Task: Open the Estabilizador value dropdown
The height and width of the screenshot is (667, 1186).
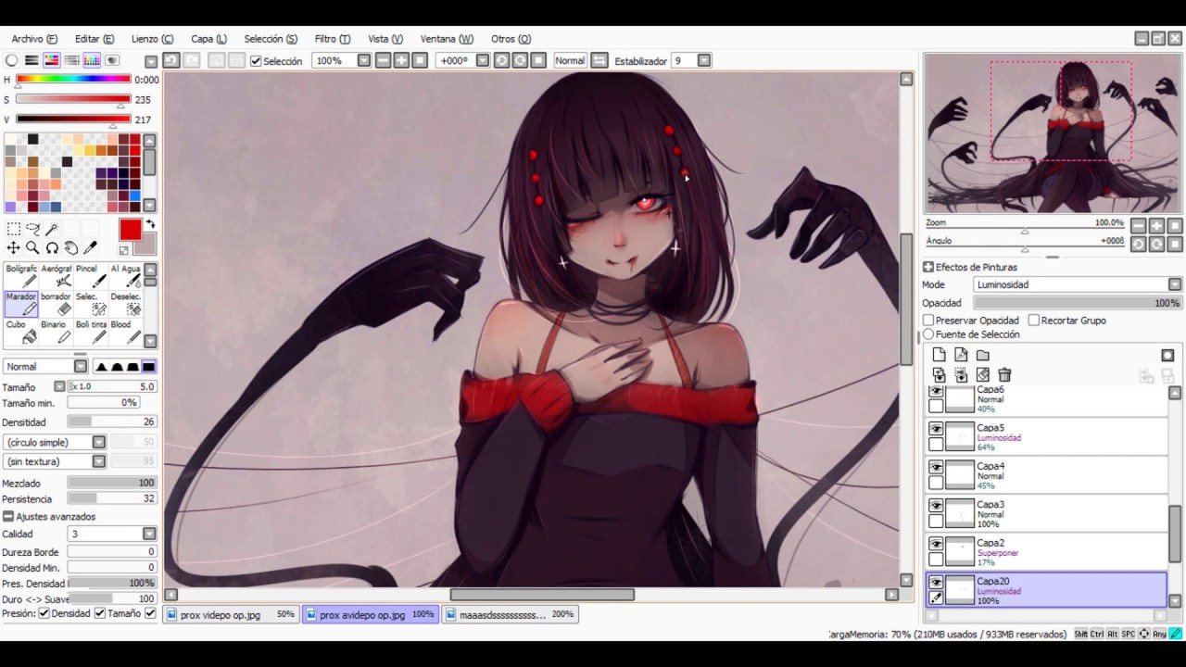Action: click(704, 60)
